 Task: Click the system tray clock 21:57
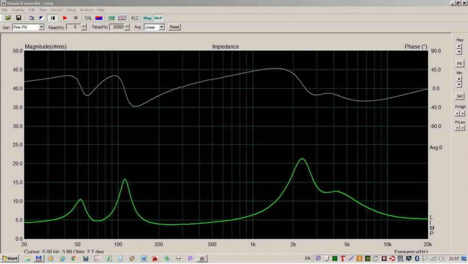coord(454,258)
